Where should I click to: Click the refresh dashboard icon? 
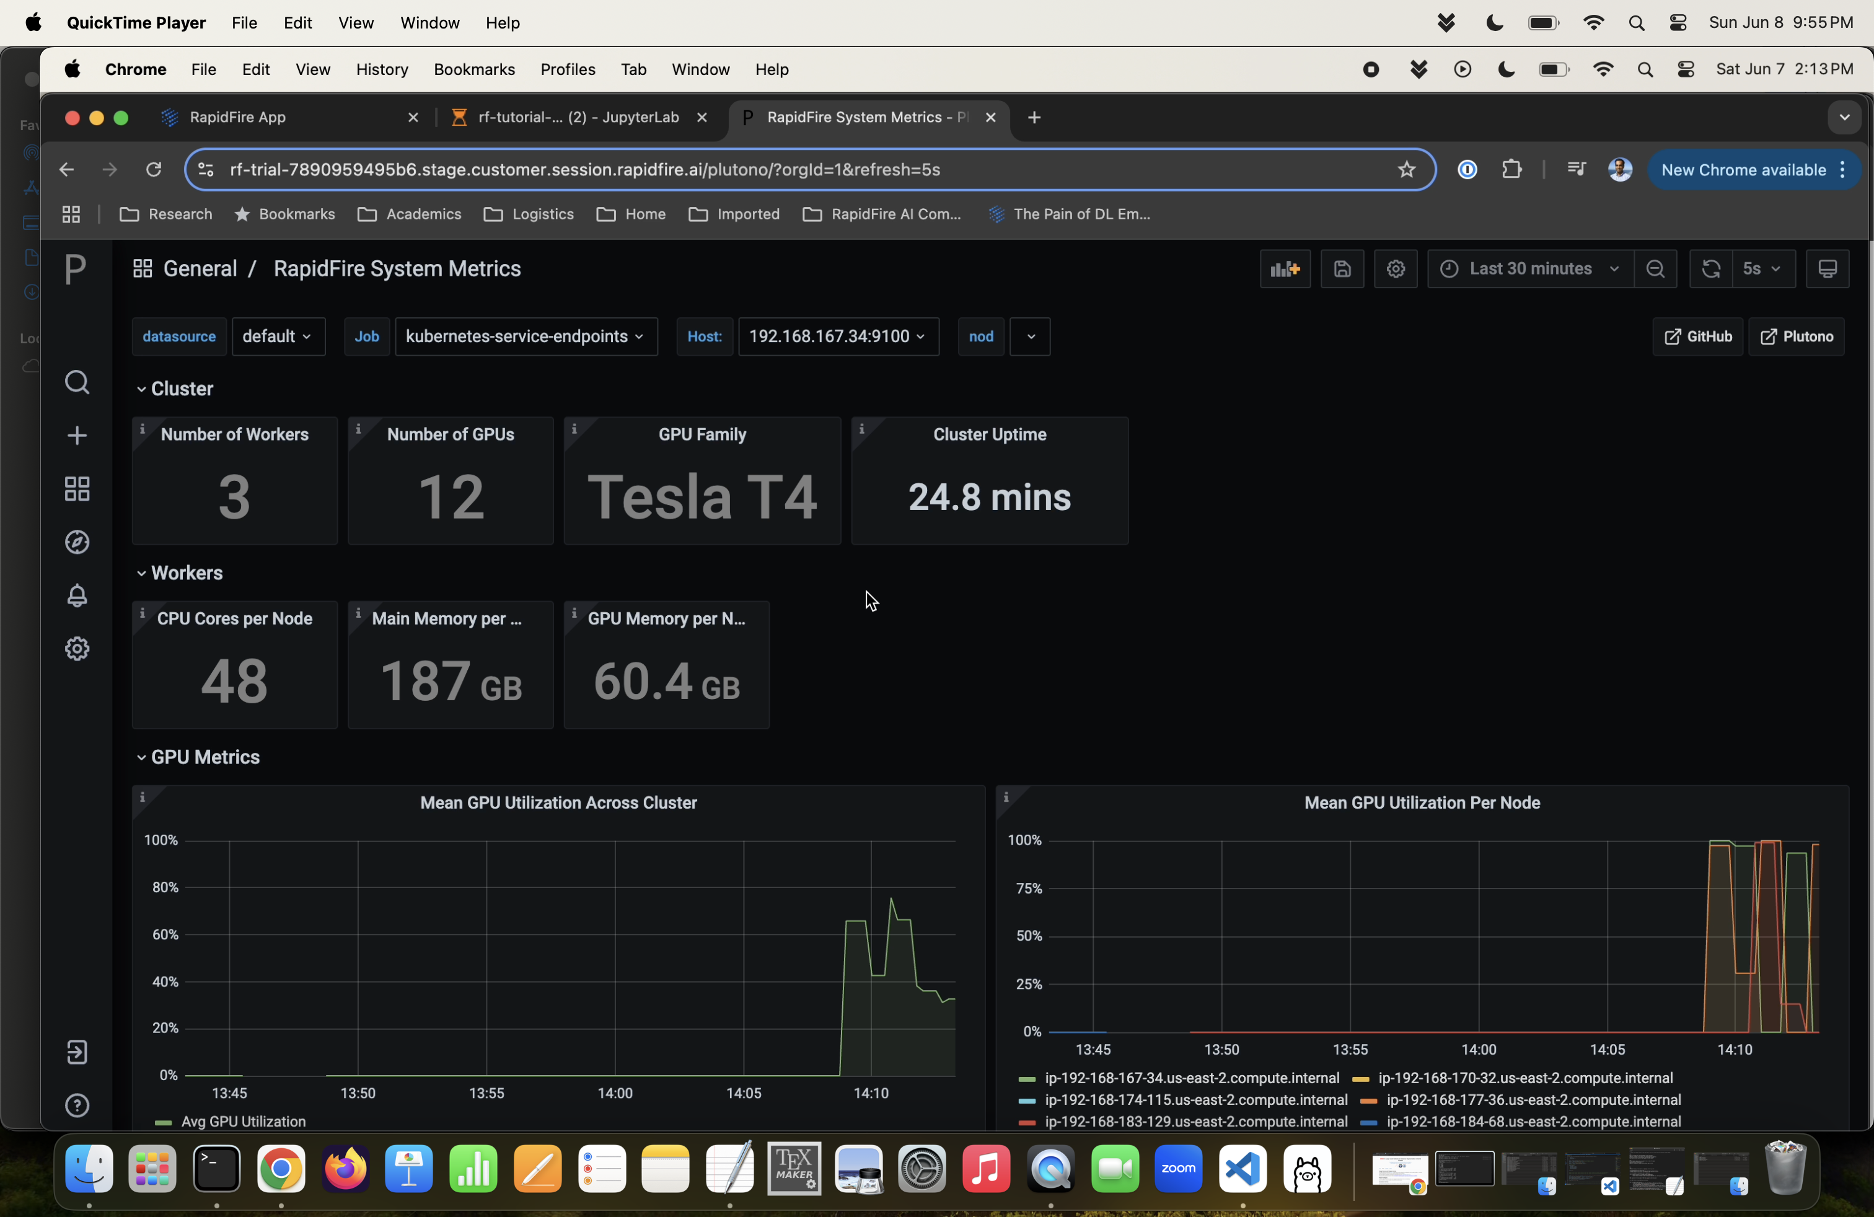1711,269
